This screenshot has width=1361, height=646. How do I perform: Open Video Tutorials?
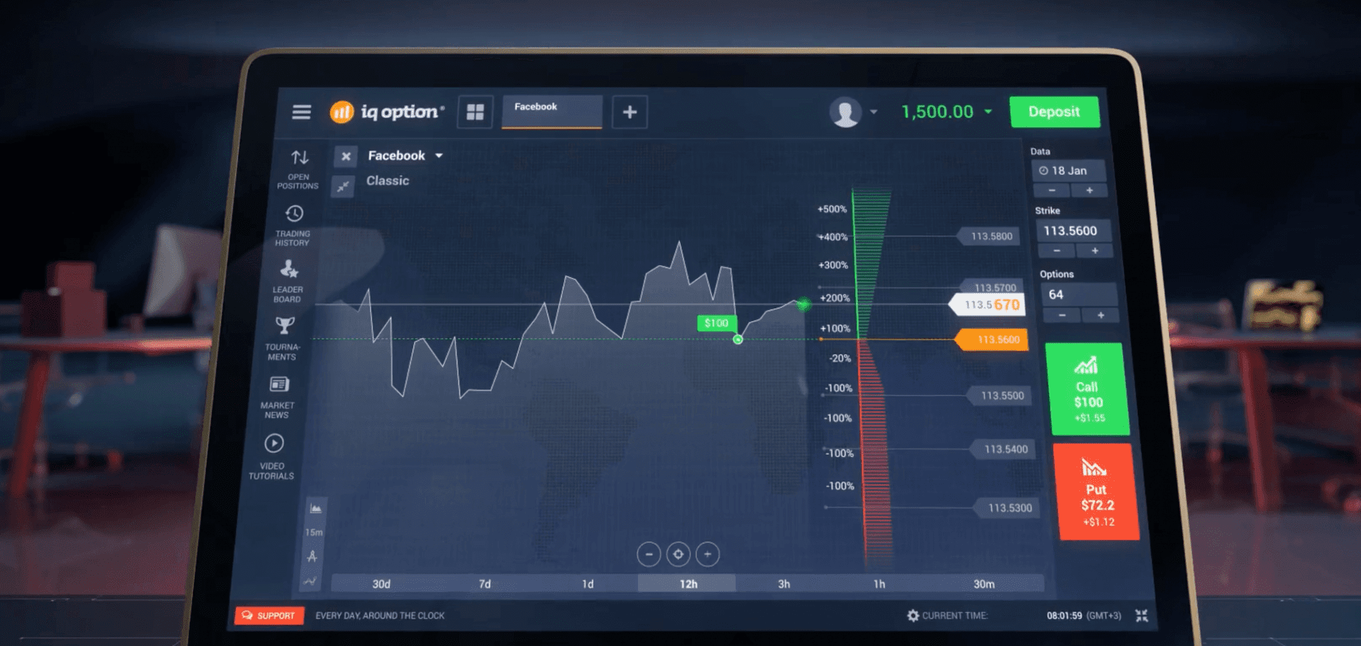pos(272,457)
